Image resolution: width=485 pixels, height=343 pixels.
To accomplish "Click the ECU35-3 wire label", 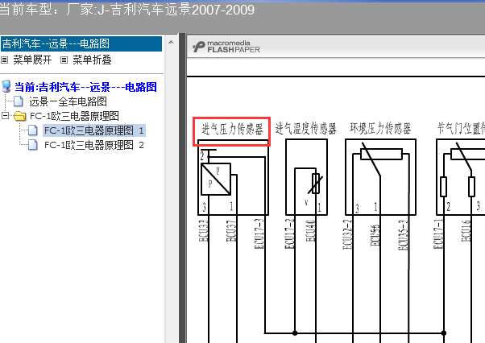I will point(403,235).
